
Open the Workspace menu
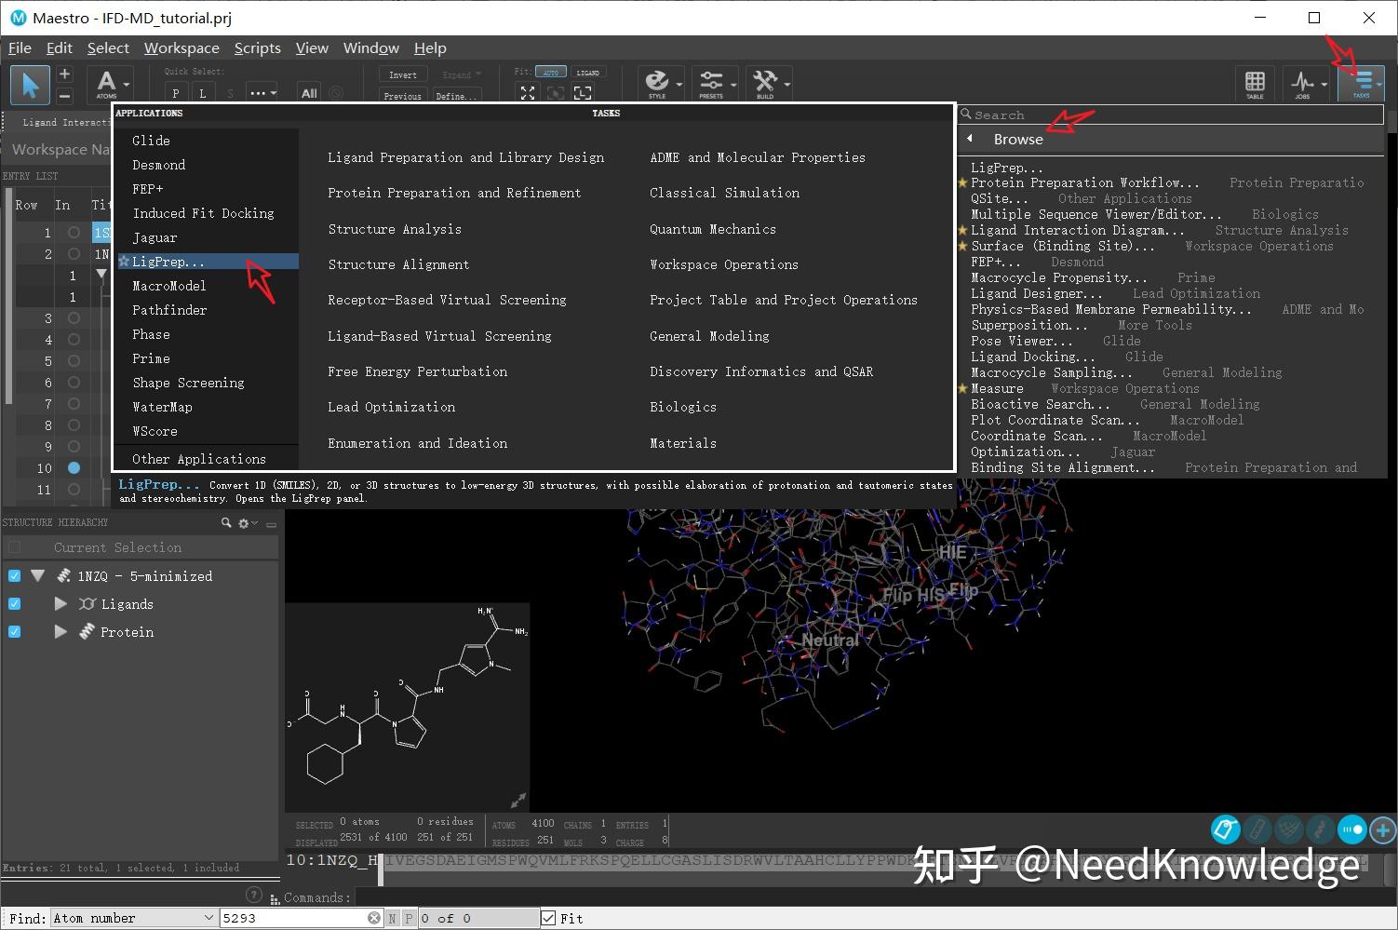(x=181, y=47)
